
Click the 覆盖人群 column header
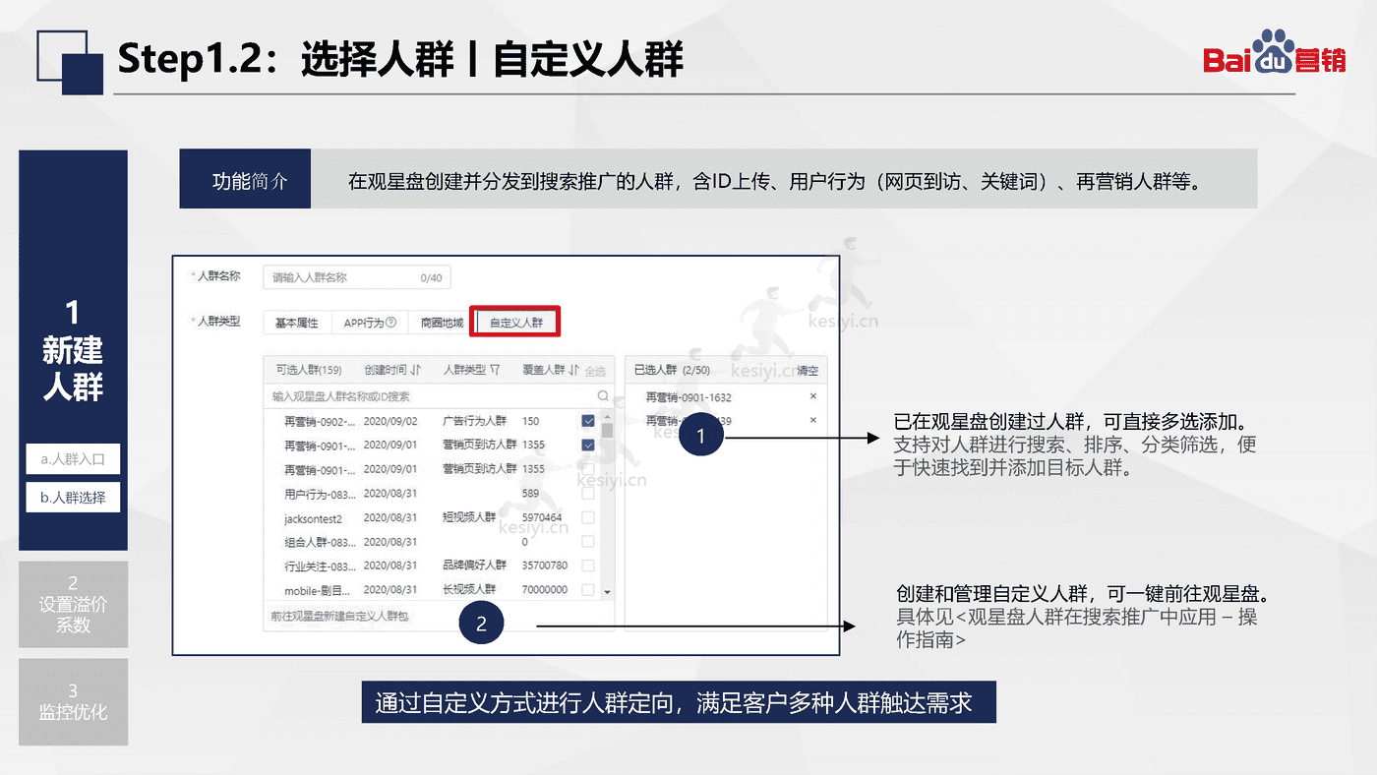pyautogui.click(x=544, y=370)
